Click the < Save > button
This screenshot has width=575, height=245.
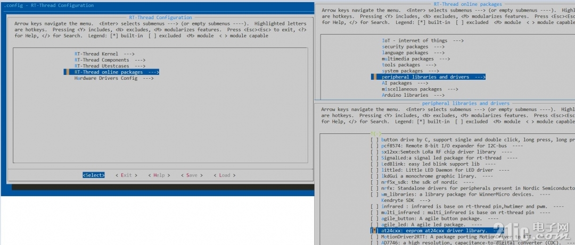[x=192, y=175]
